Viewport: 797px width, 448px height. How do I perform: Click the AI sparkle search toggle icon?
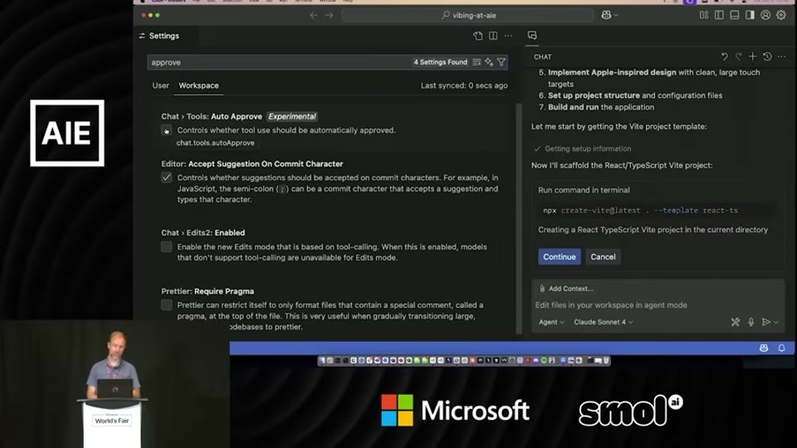pyautogui.click(x=489, y=62)
